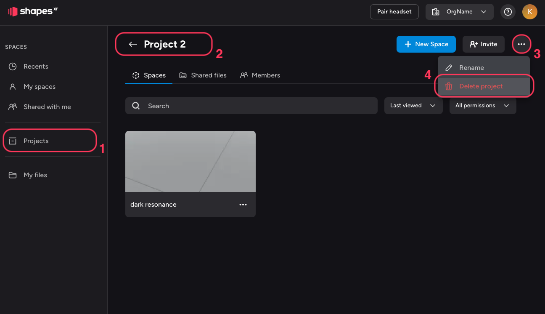545x314 pixels.
Task: Open the dark resonance space options menu
Action: point(243,205)
